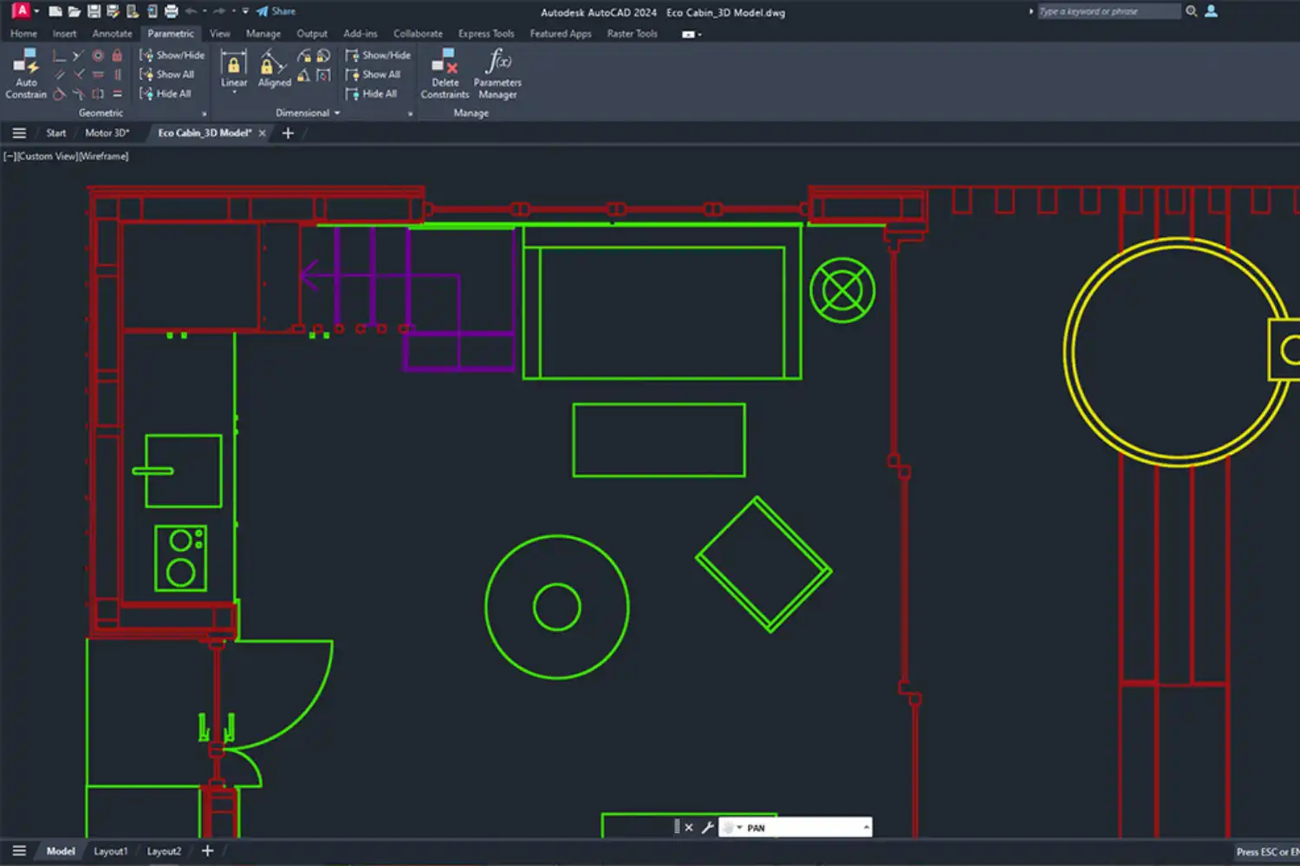Screen dimensions: 1300x866
Task: Select the Aligned dimensional constraint
Action: click(x=272, y=65)
